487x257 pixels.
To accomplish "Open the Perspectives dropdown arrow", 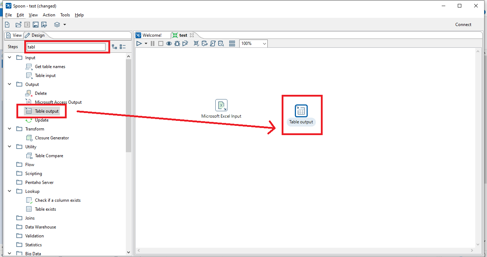I will tap(65, 25).
